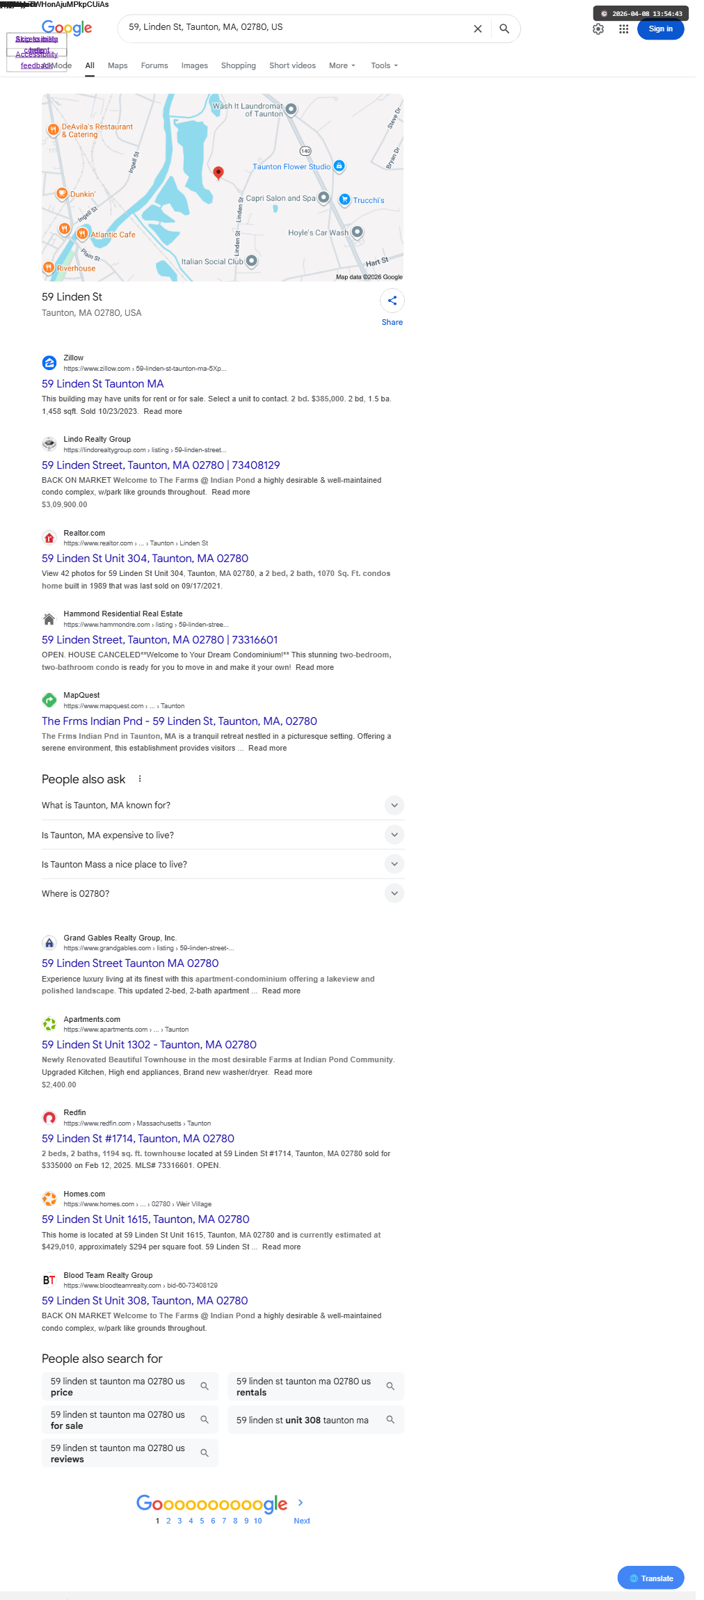Open the More dropdown in the search tabs
The width and height of the screenshot is (704, 1600).
(x=342, y=65)
